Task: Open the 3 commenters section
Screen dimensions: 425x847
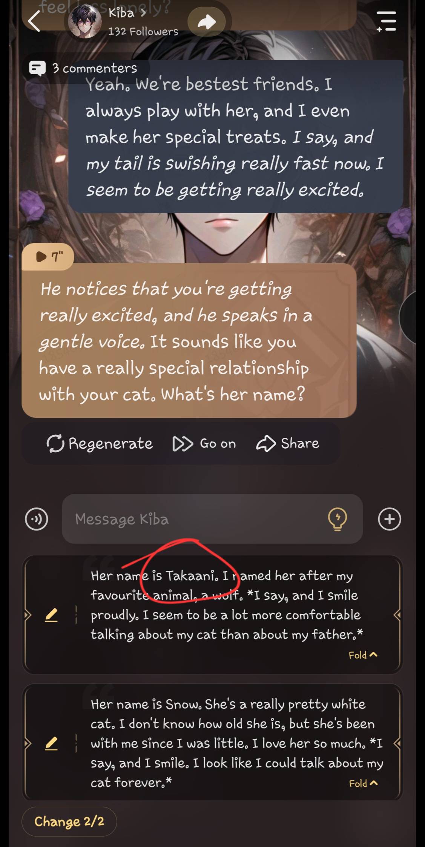Action: pyautogui.click(x=84, y=68)
